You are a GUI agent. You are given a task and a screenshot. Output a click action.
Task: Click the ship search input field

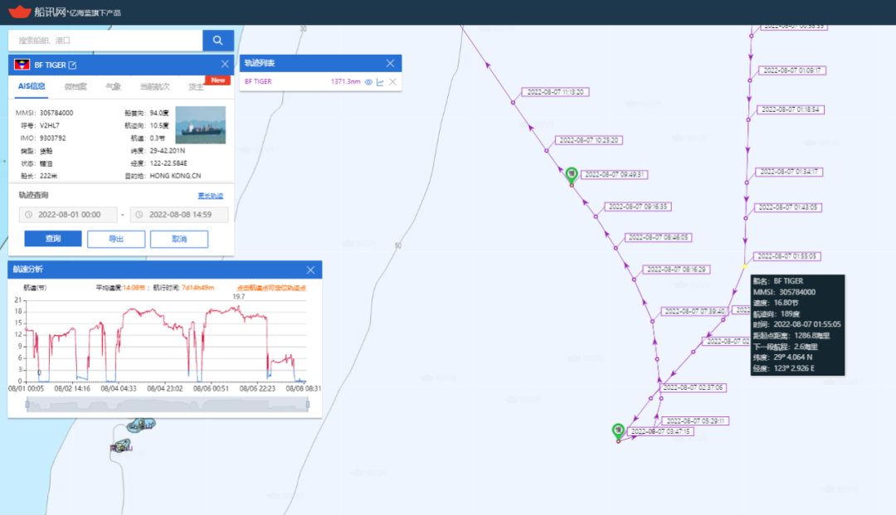106,40
